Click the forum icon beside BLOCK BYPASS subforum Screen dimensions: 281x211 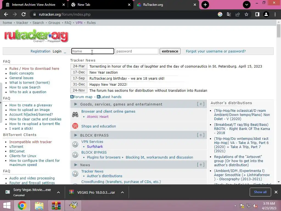coord(75,155)
